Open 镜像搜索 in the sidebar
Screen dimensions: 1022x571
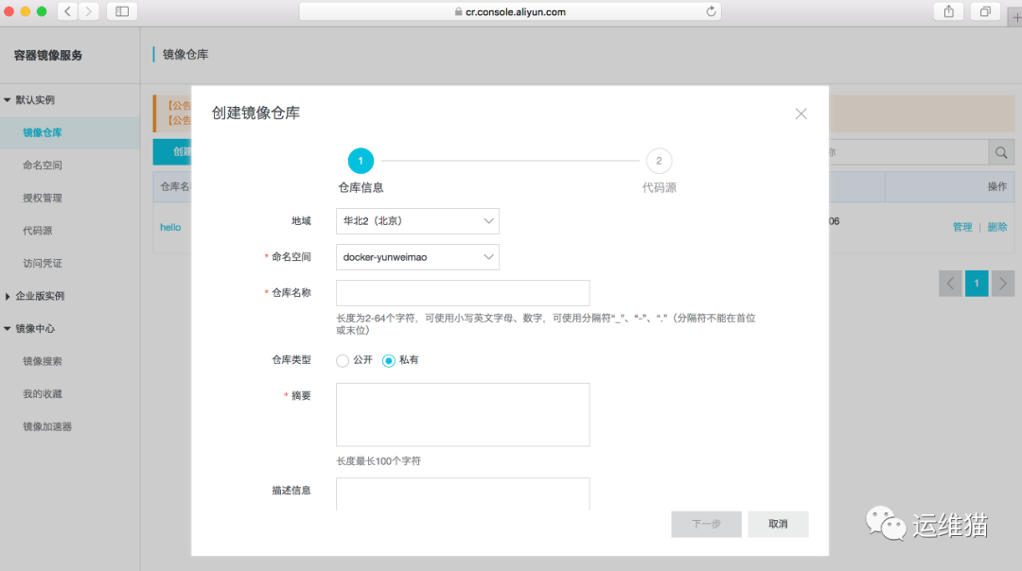click(43, 361)
